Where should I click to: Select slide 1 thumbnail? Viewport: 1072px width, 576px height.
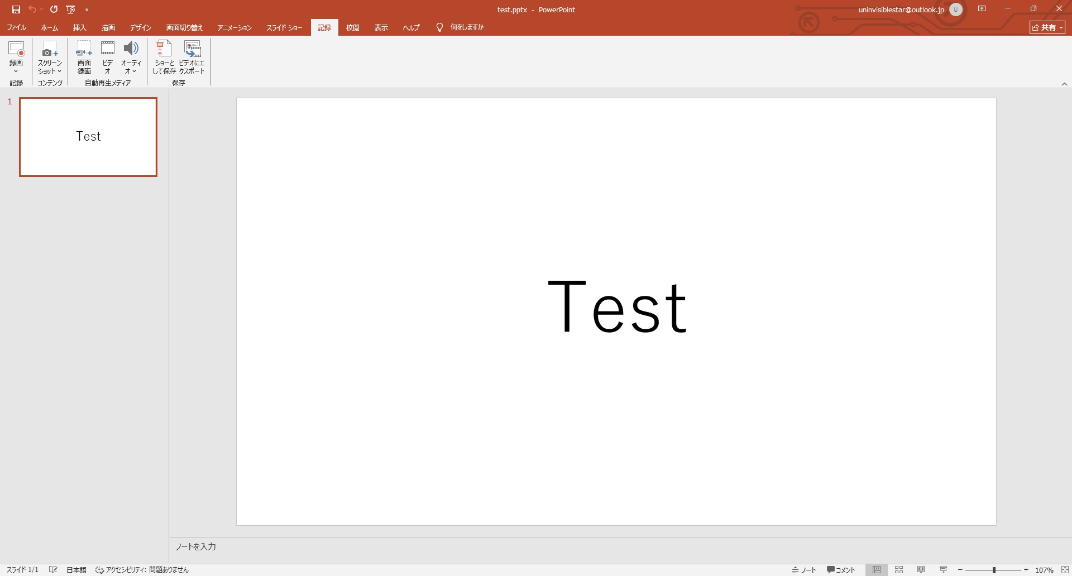coord(88,137)
